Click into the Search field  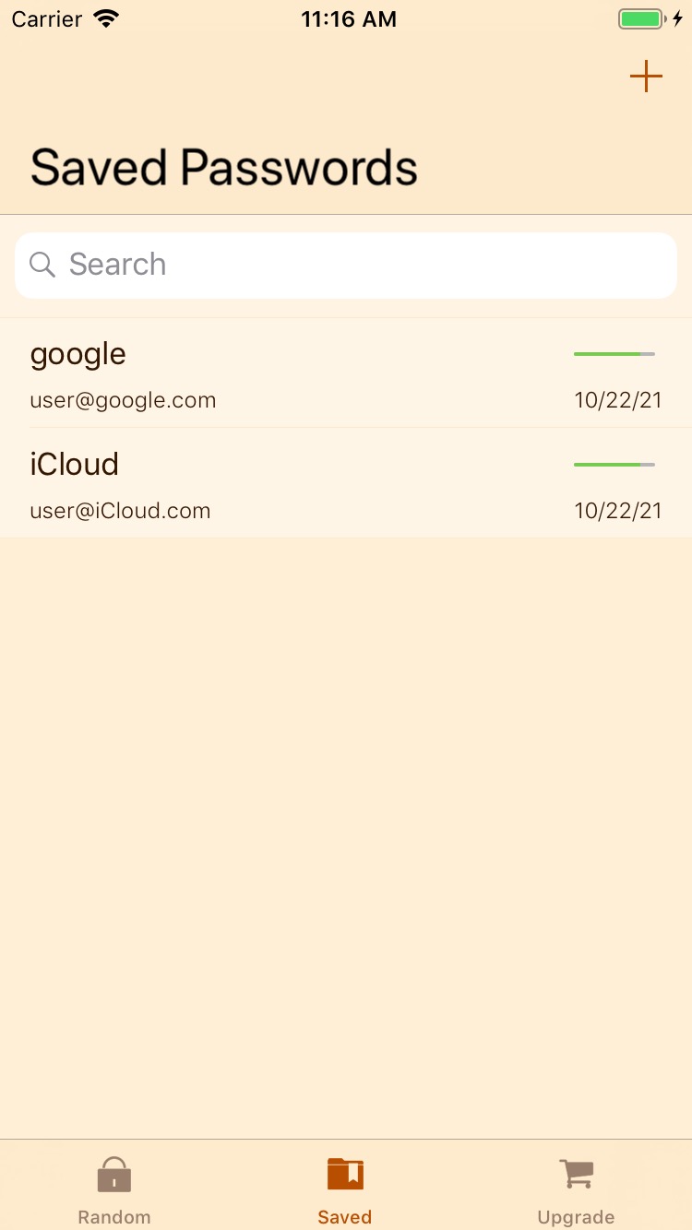coord(346,266)
